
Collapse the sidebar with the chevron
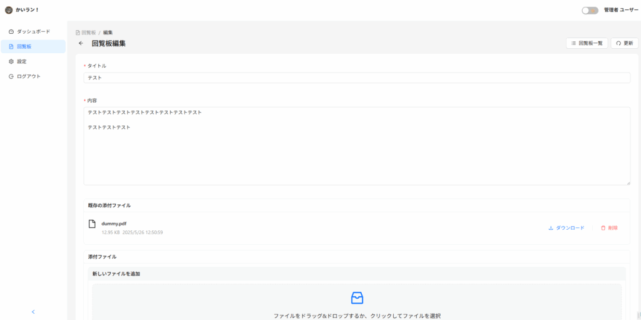pyautogui.click(x=34, y=312)
